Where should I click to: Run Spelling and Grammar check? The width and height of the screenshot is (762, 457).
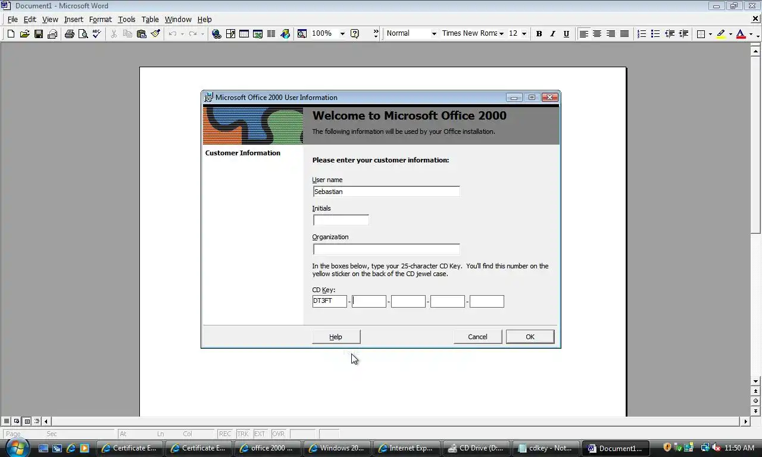(x=96, y=34)
